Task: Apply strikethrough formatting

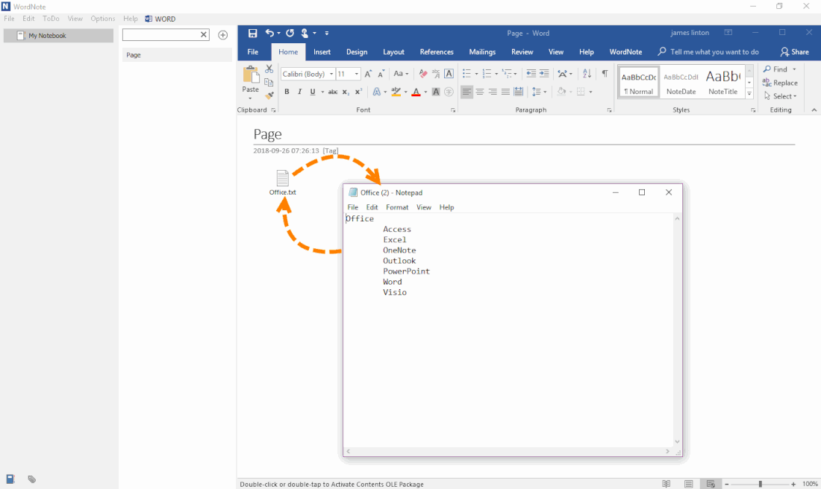Action: pos(332,92)
